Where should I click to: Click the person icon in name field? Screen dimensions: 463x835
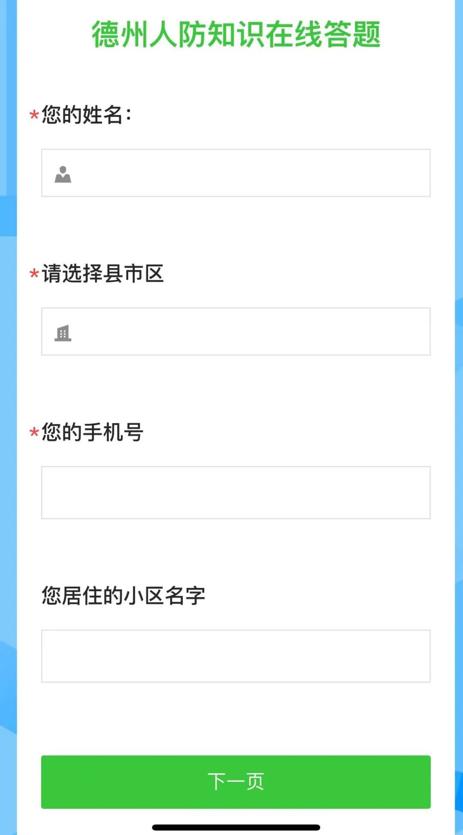[x=63, y=174]
